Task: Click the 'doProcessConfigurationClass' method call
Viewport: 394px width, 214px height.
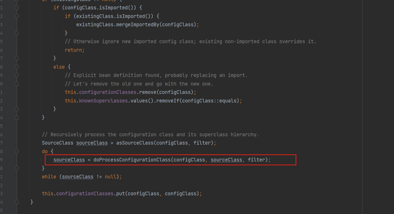Action: pos(132,160)
